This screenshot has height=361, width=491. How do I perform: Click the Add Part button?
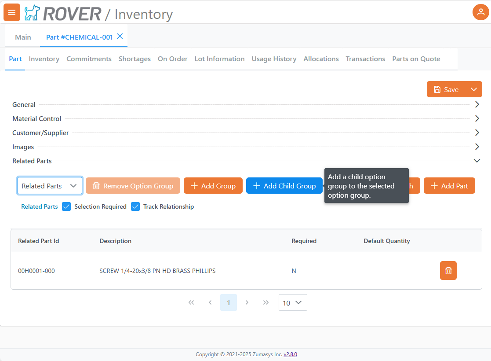pyautogui.click(x=449, y=186)
